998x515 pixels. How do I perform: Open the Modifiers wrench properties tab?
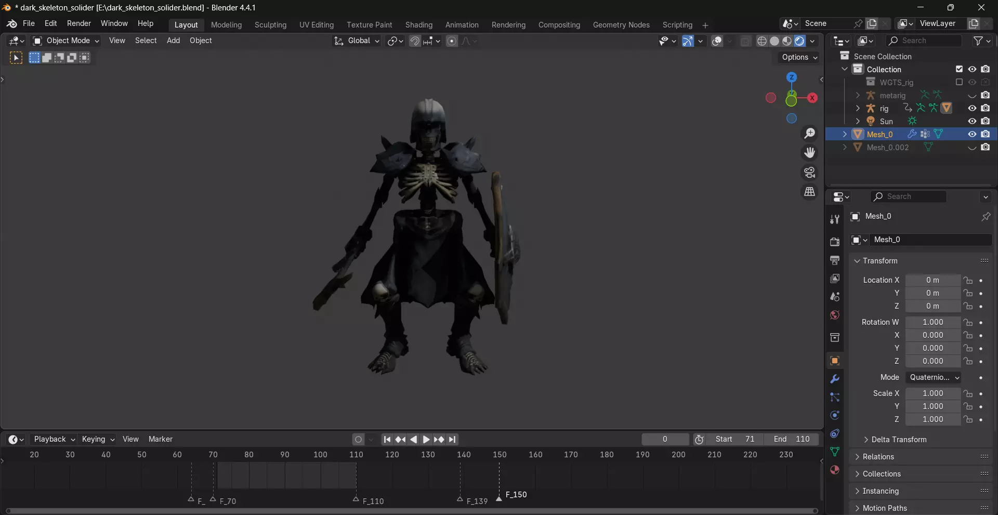tap(835, 379)
